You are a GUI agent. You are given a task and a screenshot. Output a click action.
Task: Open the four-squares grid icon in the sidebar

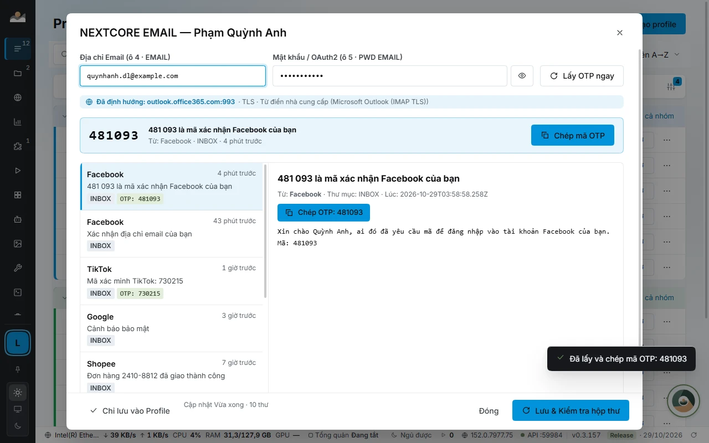tap(18, 195)
